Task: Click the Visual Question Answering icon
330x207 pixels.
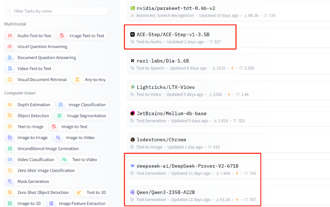Action: coord(10,47)
